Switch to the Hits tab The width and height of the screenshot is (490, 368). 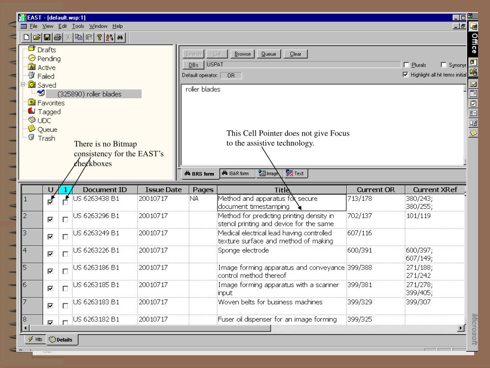point(35,339)
